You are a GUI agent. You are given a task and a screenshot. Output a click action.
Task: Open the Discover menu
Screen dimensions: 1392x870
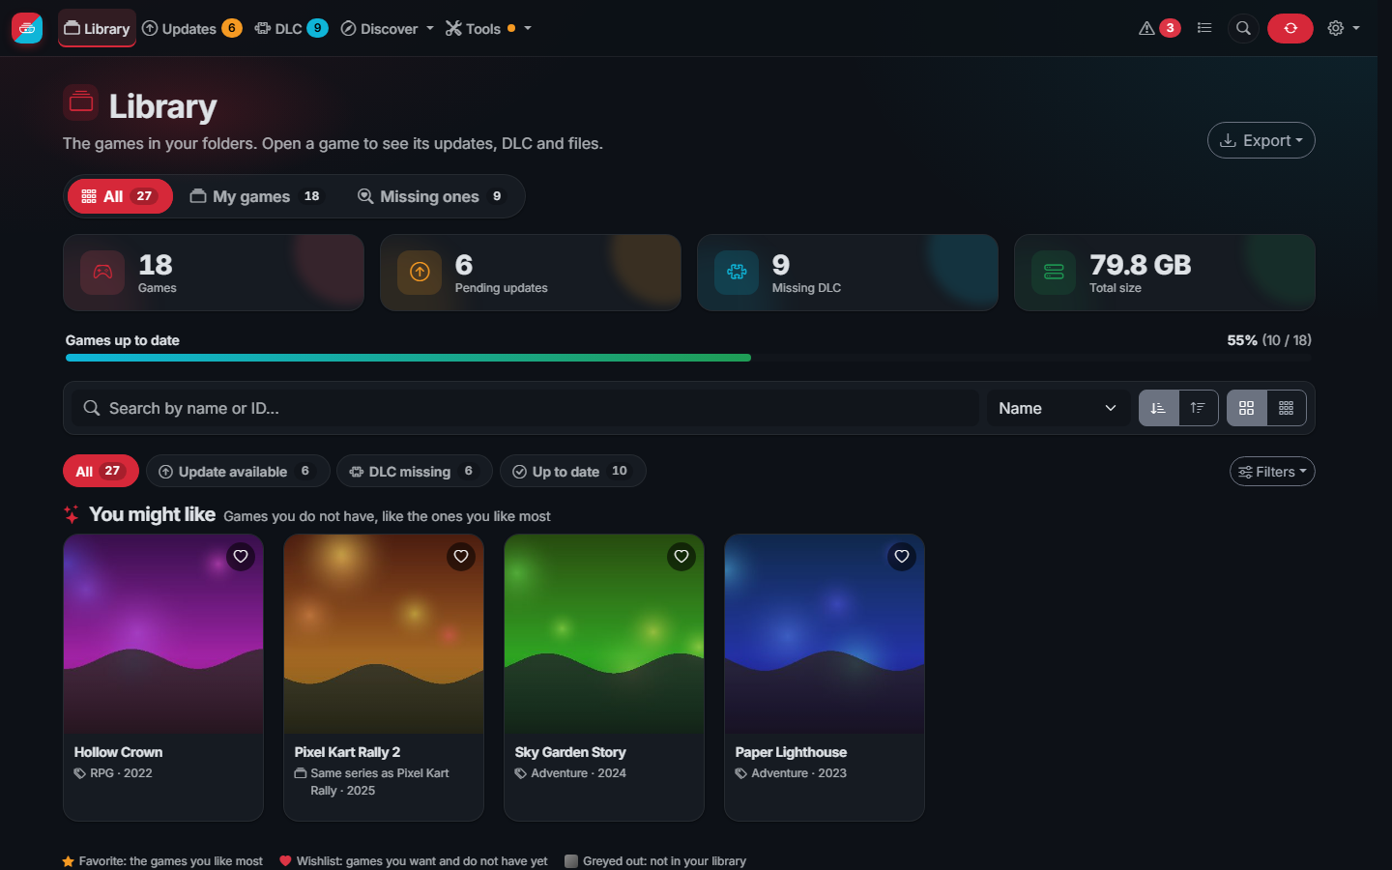pyautogui.click(x=388, y=28)
